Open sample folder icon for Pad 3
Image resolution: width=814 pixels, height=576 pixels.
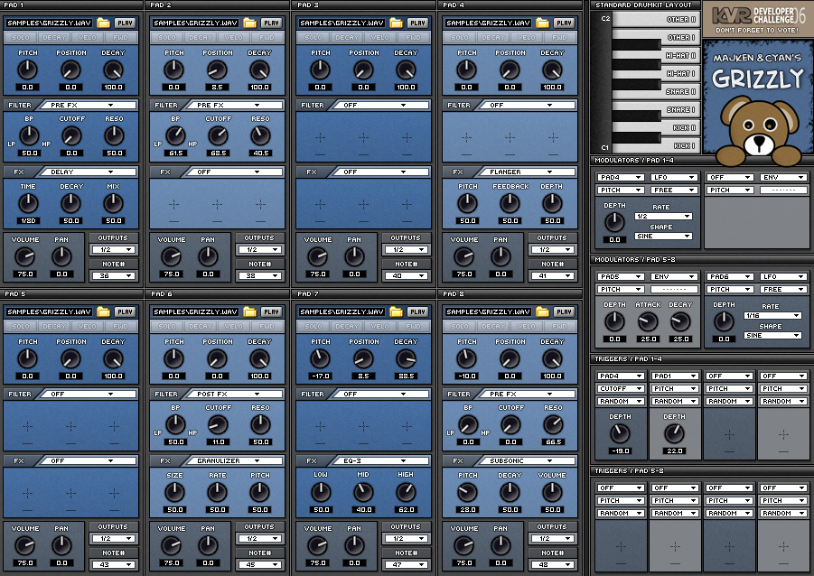click(x=396, y=23)
